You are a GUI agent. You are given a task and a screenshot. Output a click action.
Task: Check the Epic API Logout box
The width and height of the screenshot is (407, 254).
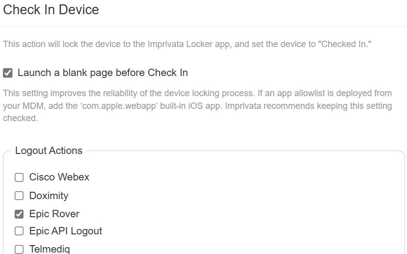19,231
